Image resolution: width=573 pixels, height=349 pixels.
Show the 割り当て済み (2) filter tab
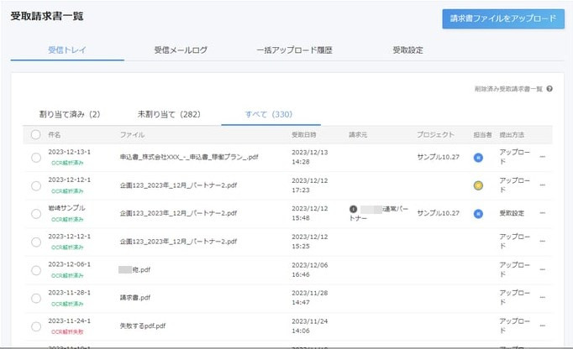[x=70, y=114]
